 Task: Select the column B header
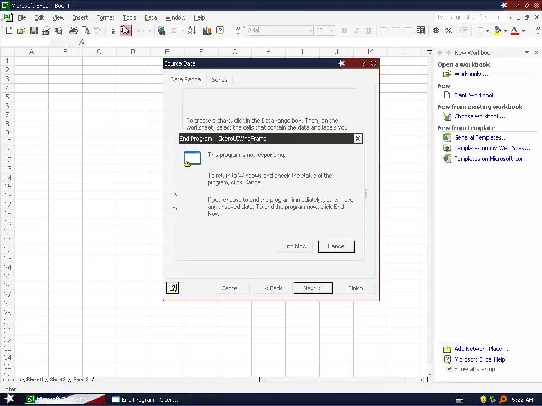tap(65, 52)
